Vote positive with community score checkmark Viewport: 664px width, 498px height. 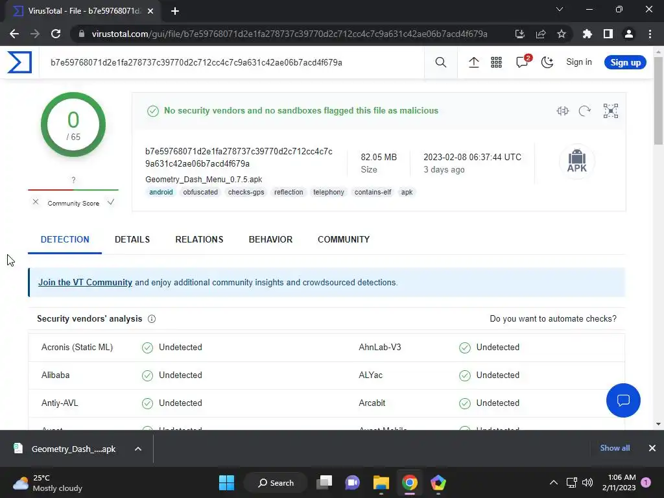pos(110,202)
